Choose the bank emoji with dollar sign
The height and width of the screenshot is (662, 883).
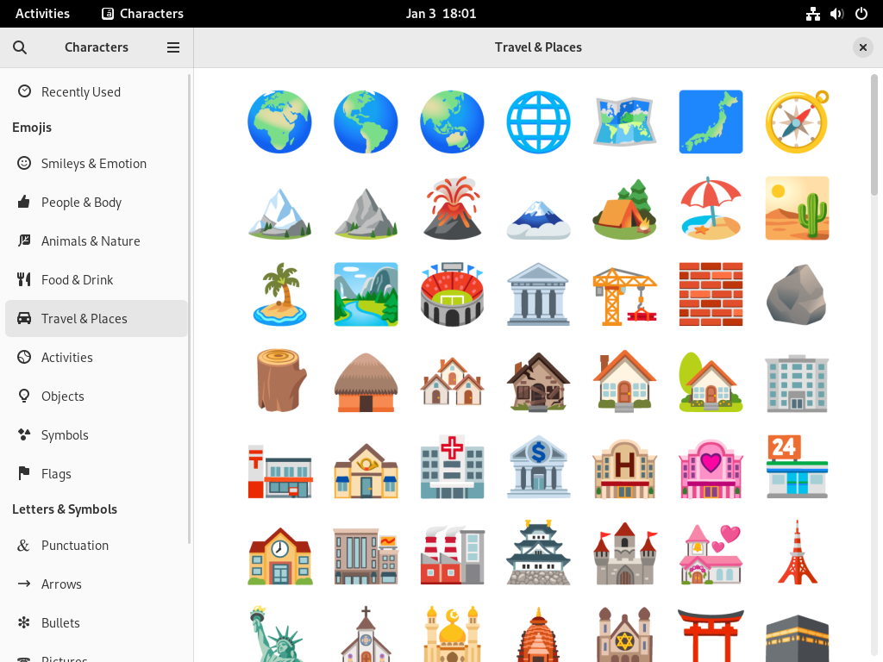coord(538,466)
